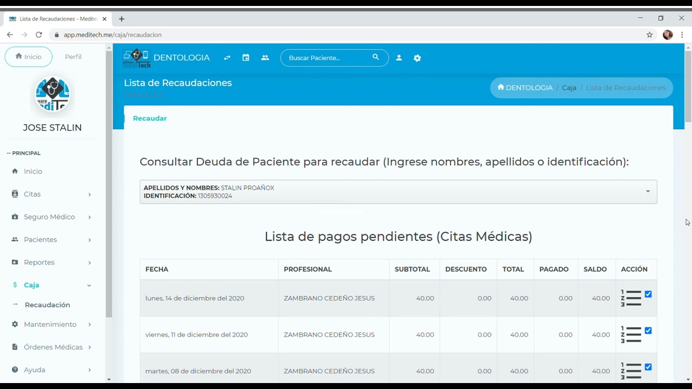Open details list icon for 14 de diciembre row
This screenshot has width=692, height=389.
[x=631, y=298]
